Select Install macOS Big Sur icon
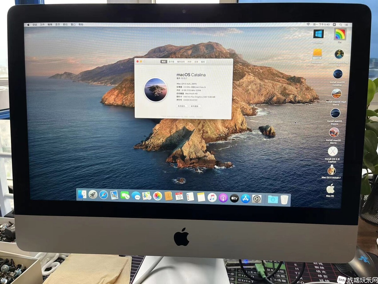The width and height of the screenshot is (378, 284). point(339,54)
